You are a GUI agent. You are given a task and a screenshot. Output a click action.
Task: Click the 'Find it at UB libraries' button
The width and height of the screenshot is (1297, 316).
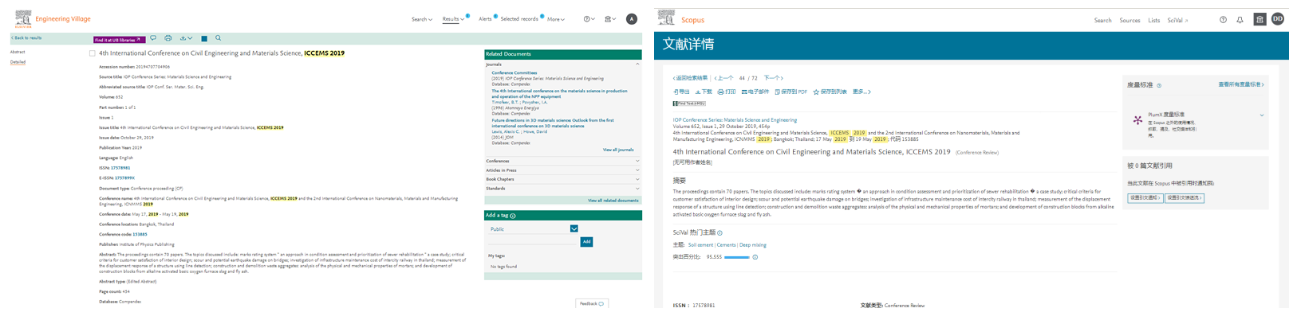click(x=119, y=39)
